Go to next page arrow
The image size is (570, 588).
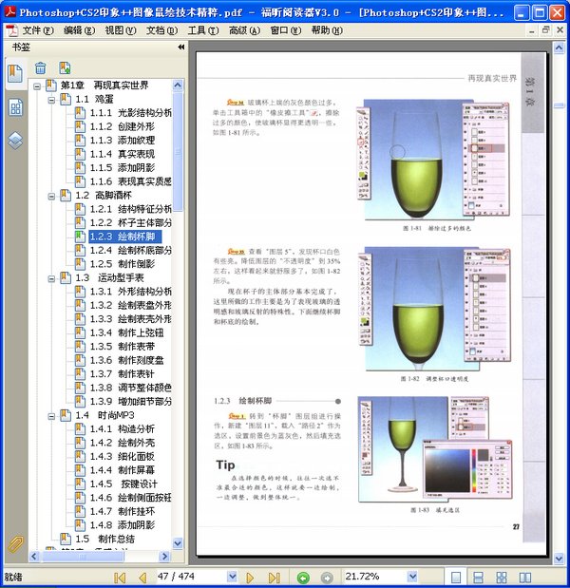point(250,578)
